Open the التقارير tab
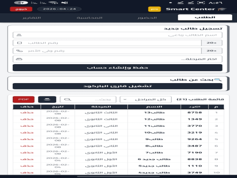The width and height of the screenshot is (237, 178). 32,18
